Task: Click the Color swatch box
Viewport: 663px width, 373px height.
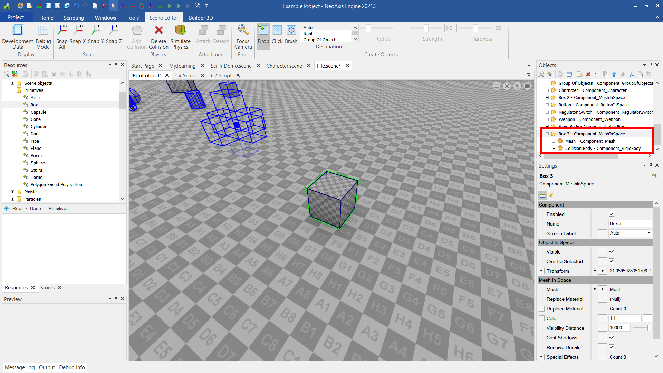Action: coord(647,318)
